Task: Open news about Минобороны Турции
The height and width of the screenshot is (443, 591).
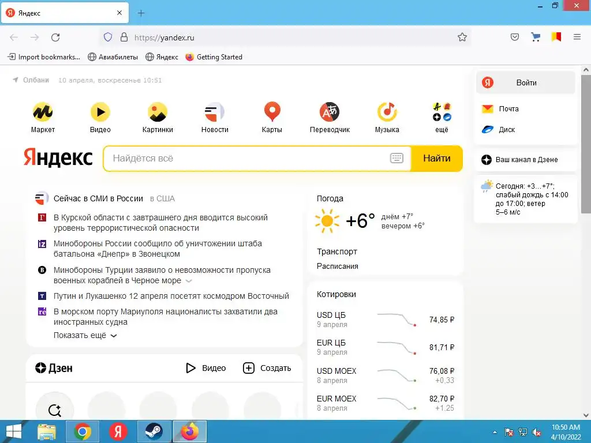Action: pos(162,275)
